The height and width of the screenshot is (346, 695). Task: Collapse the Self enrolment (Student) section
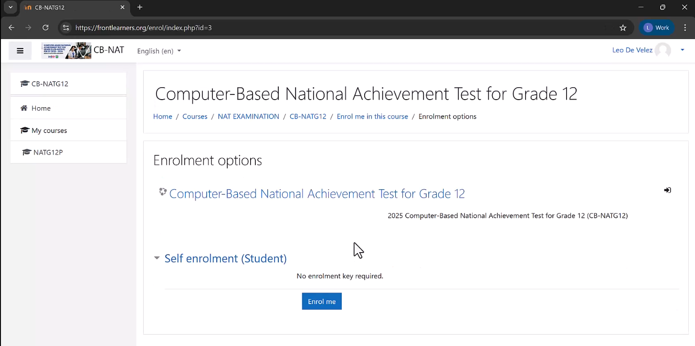(x=157, y=258)
